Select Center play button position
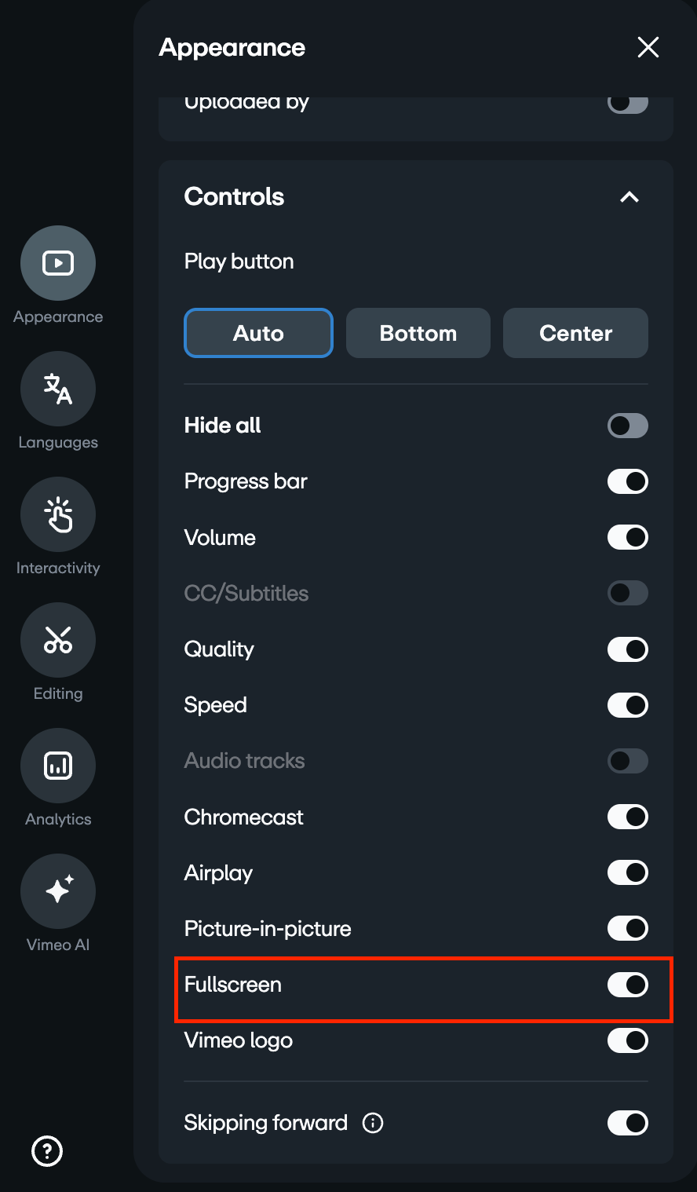The width and height of the screenshot is (697, 1192). [x=575, y=333]
